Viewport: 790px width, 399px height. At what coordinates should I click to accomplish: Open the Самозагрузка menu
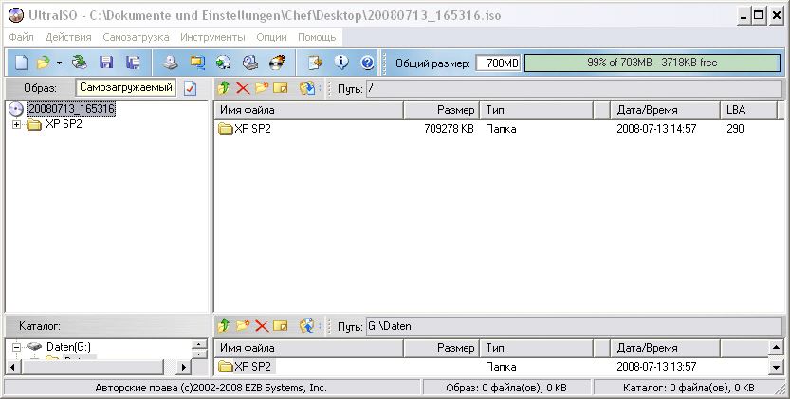click(136, 37)
